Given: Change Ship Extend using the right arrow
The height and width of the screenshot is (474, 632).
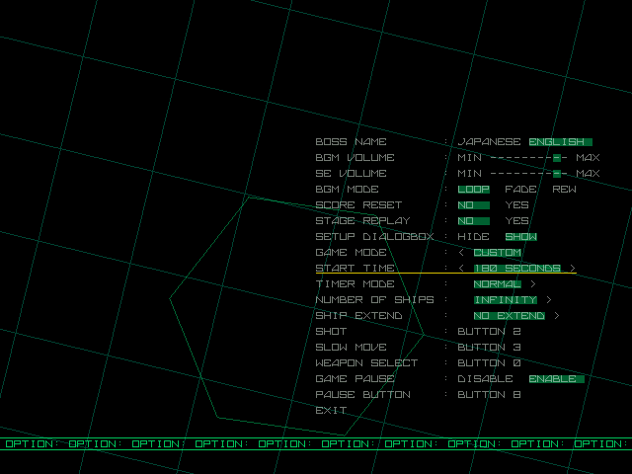Looking at the screenshot, I should click(x=556, y=316).
